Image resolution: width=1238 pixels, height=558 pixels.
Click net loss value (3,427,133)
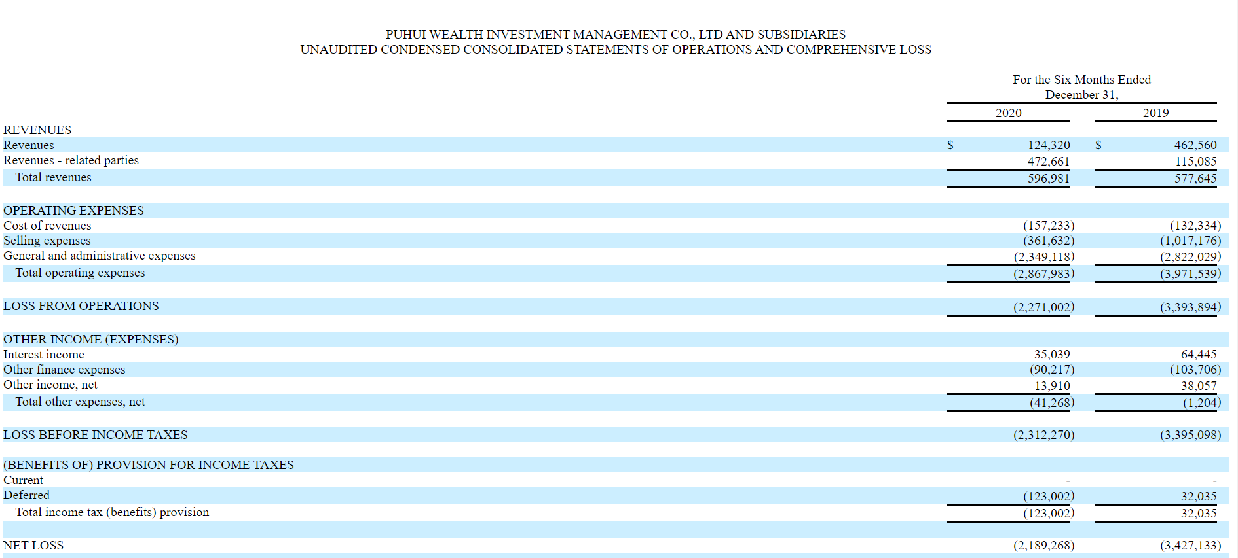(1191, 546)
